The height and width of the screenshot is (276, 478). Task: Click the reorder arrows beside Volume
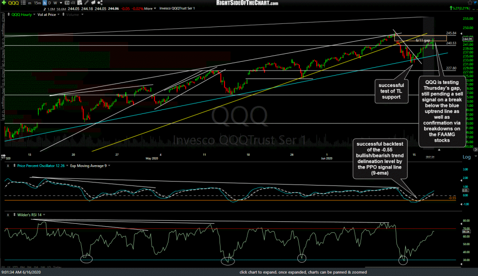(63, 14)
